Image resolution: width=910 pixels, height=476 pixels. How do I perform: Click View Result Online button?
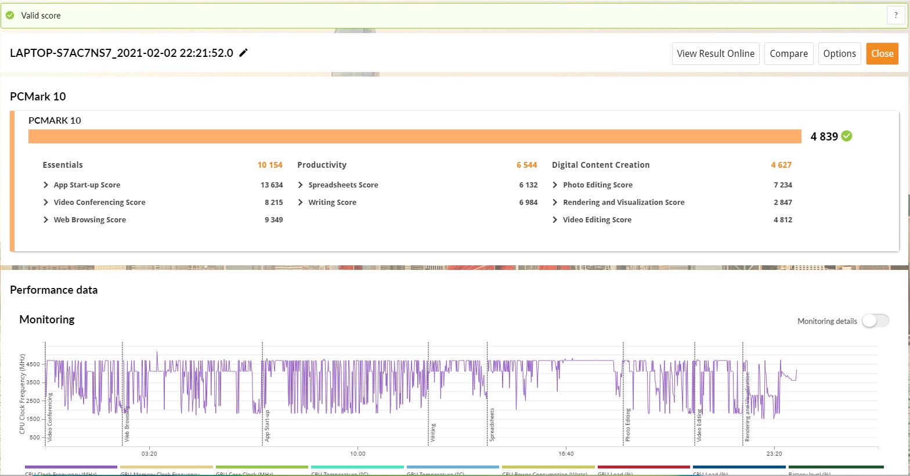715,53
